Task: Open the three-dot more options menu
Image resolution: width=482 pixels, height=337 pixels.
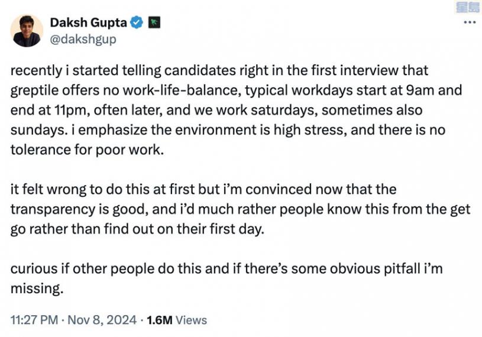Action: click(x=469, y=22)
